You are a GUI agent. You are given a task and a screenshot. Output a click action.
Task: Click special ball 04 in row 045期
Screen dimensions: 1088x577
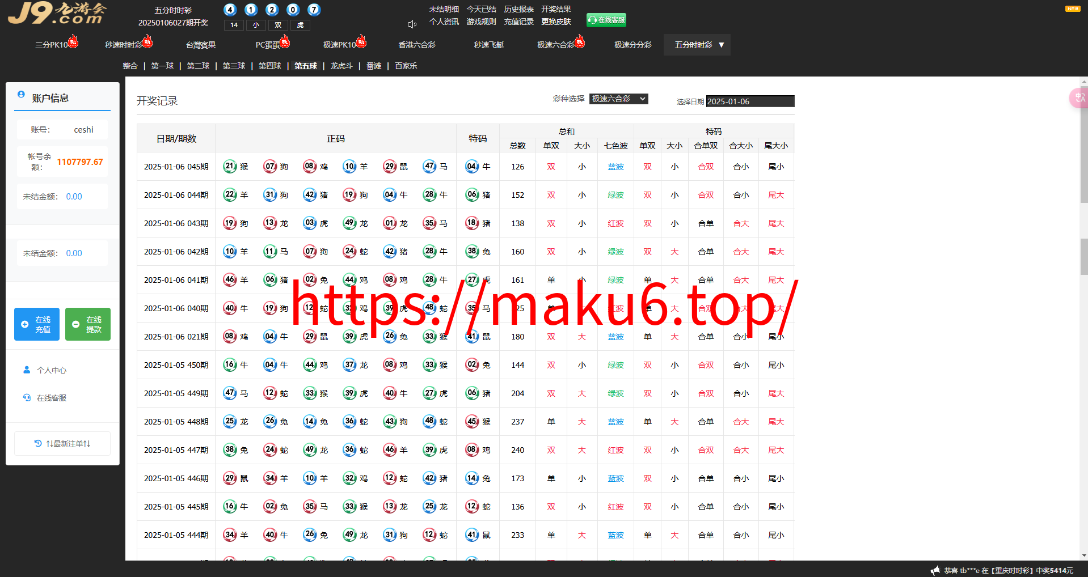click(472, 167)
